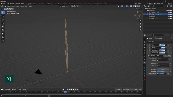Toggle Displace X modifier edit mode display
173x97 pixels.
point(160,50)
